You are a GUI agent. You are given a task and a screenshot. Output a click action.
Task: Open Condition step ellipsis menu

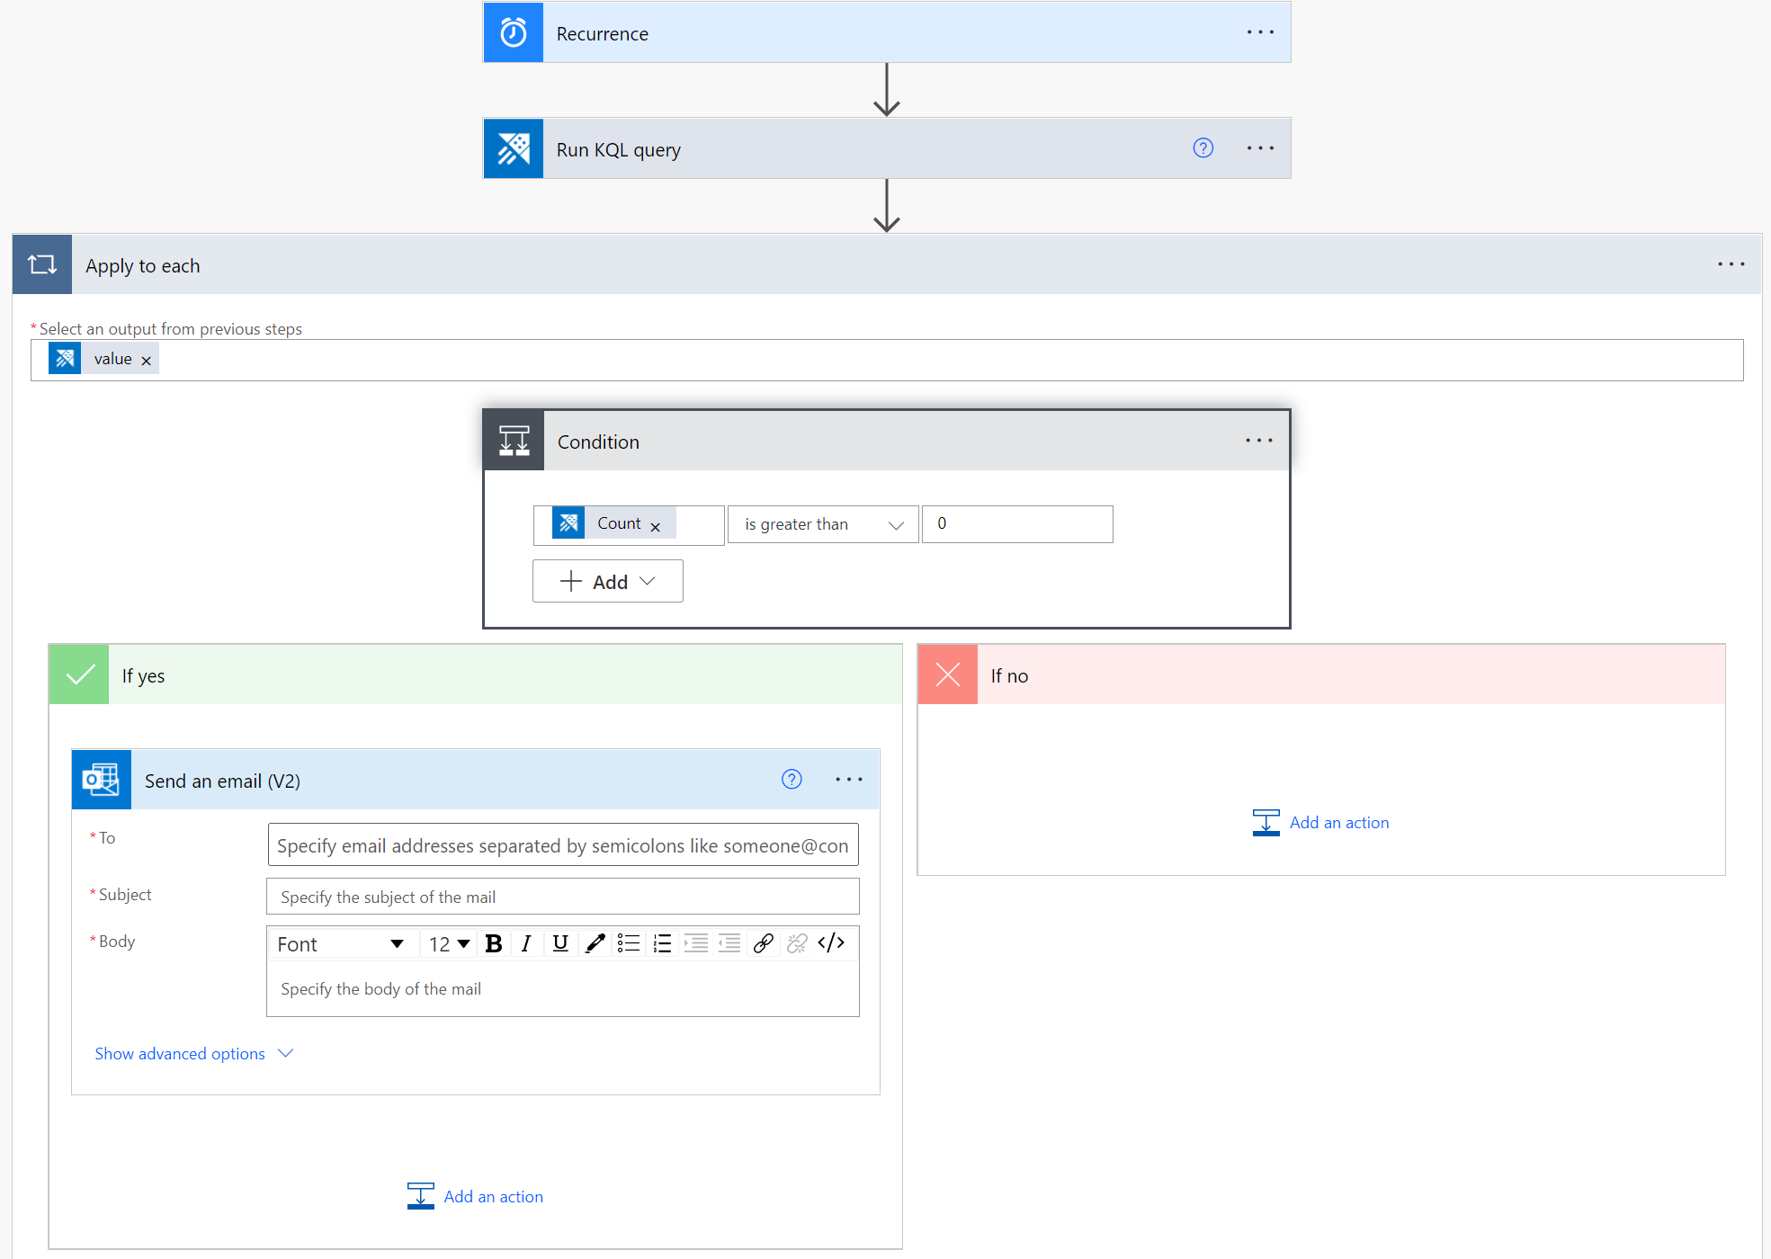click(1258, 441)
